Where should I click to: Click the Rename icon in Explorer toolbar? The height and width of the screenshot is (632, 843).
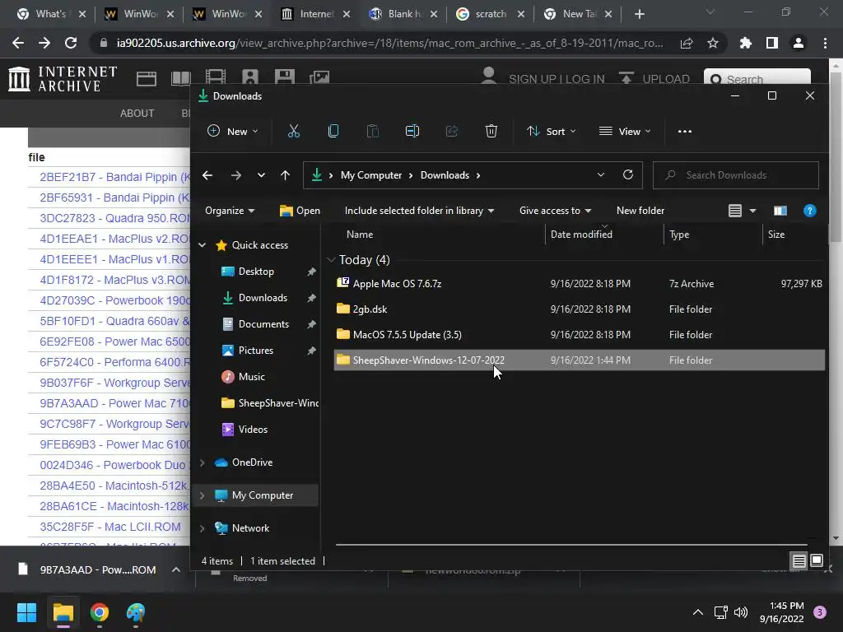412,131
